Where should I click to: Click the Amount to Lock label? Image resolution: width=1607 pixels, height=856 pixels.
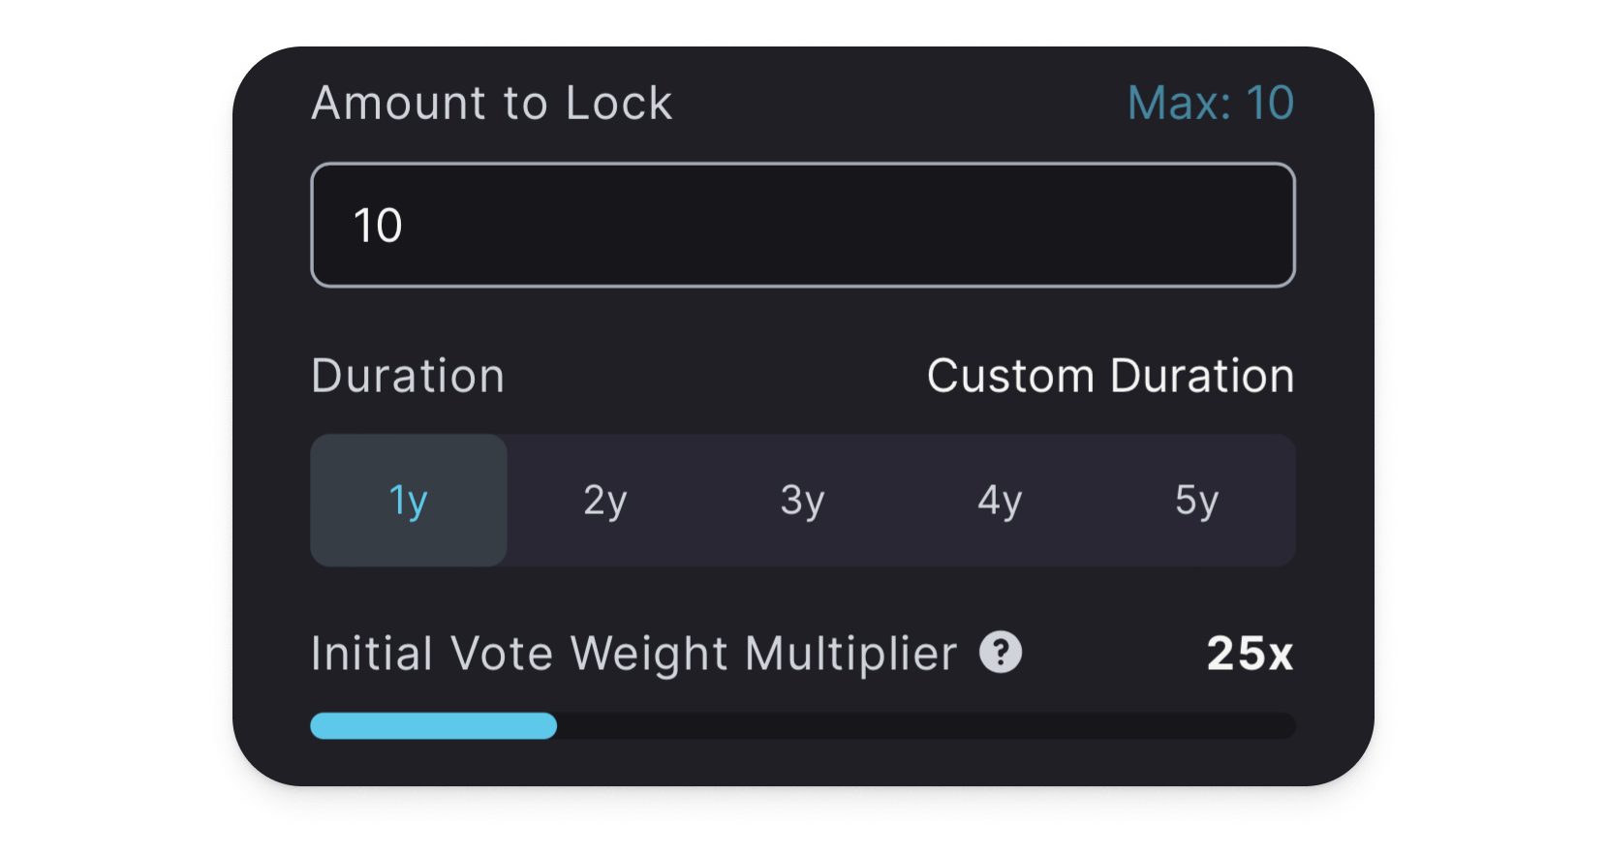492,103
